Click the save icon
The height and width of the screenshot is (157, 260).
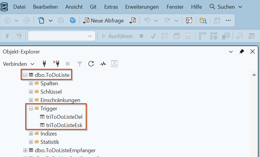[x=61, y=21]
